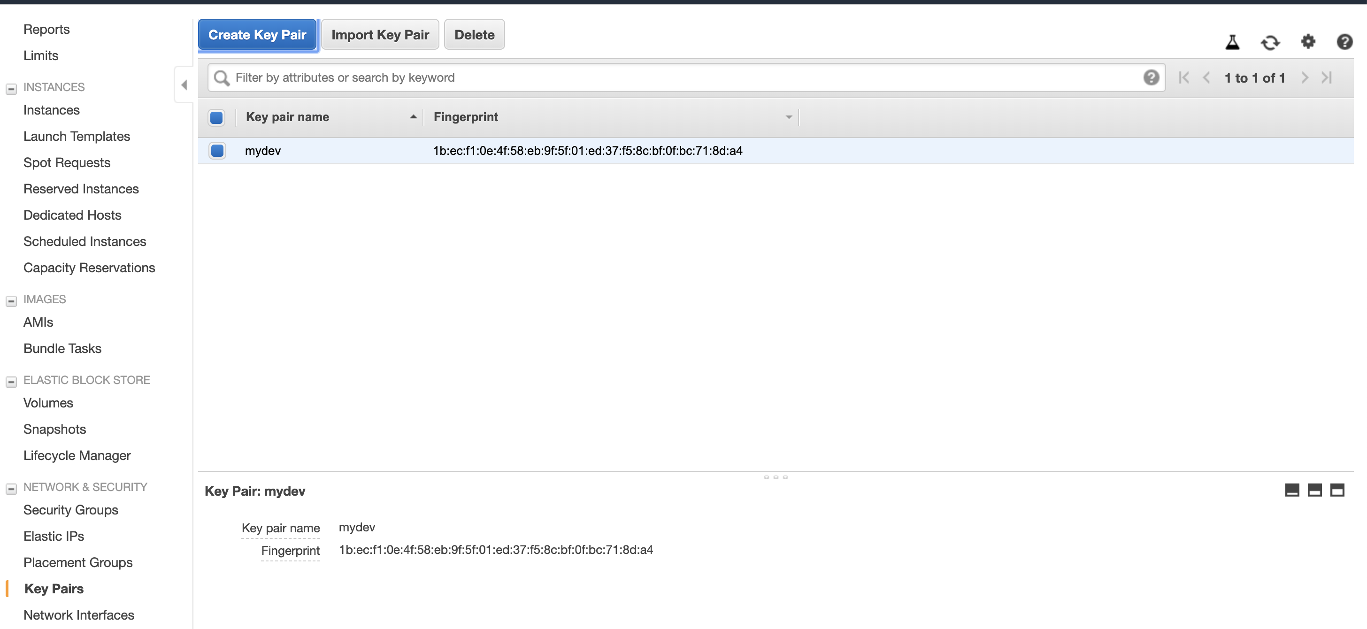Toggle the select-all checkbox in table header
The image size is (1367, 629).
coord(216,117)
